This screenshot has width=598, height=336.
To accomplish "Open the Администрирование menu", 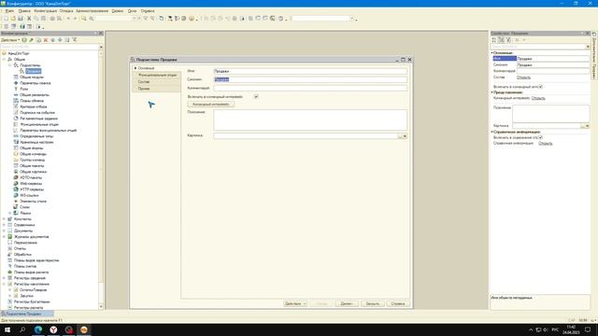I will pos(92,11).
